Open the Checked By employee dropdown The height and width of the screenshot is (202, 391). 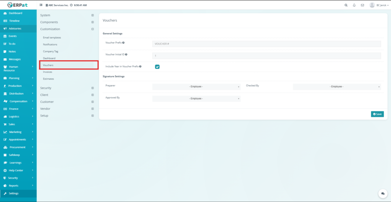337,87
